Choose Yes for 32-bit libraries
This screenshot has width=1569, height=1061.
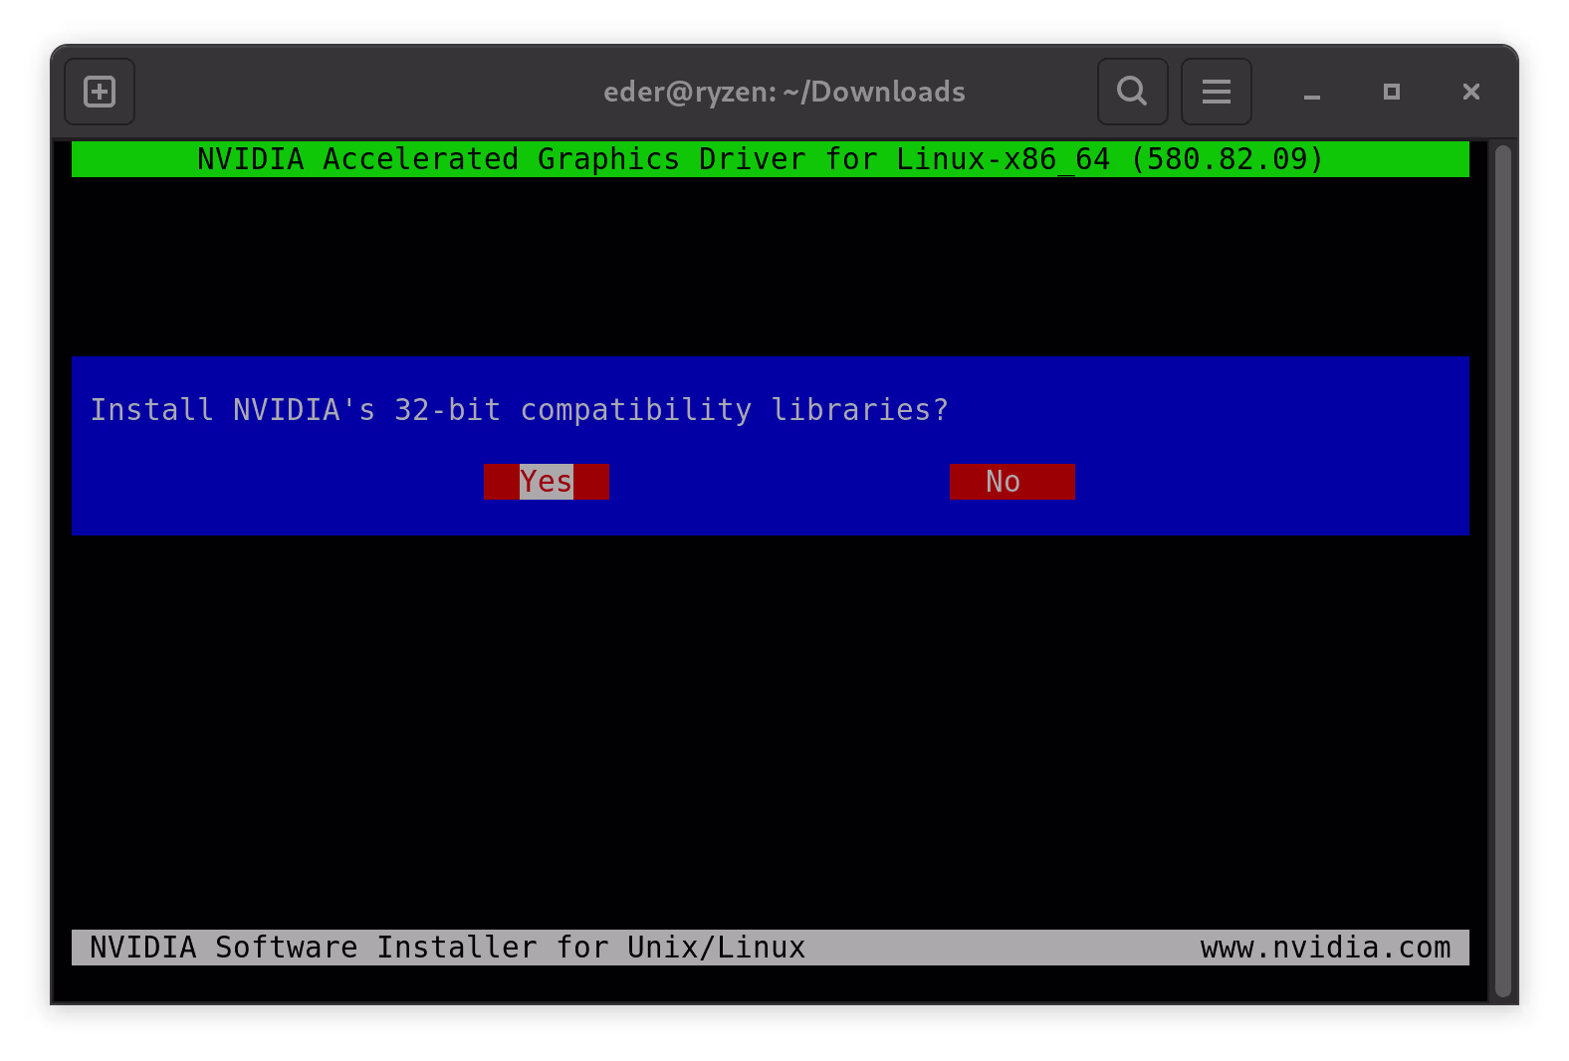click(x=547, y=482)
